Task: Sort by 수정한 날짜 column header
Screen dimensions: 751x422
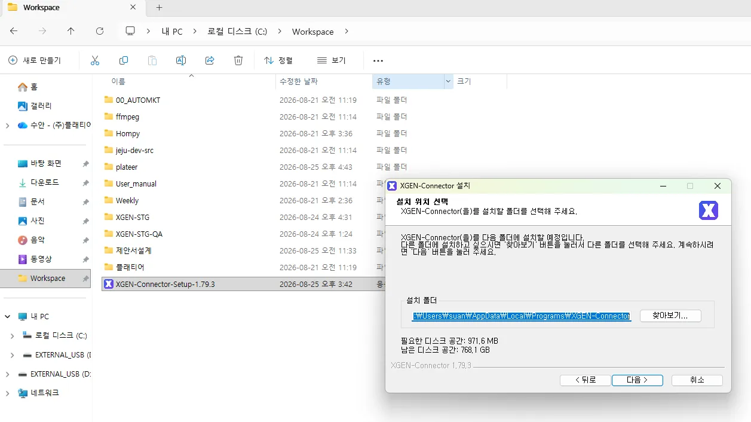Action: click(299, 81)
